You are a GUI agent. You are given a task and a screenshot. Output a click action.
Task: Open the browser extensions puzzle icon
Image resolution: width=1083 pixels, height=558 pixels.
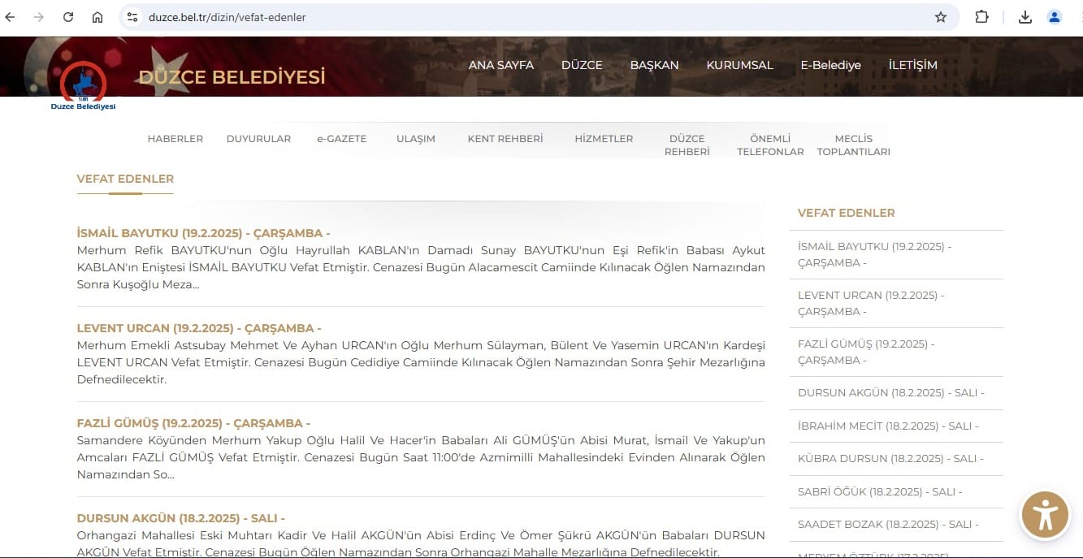(981, 17)
